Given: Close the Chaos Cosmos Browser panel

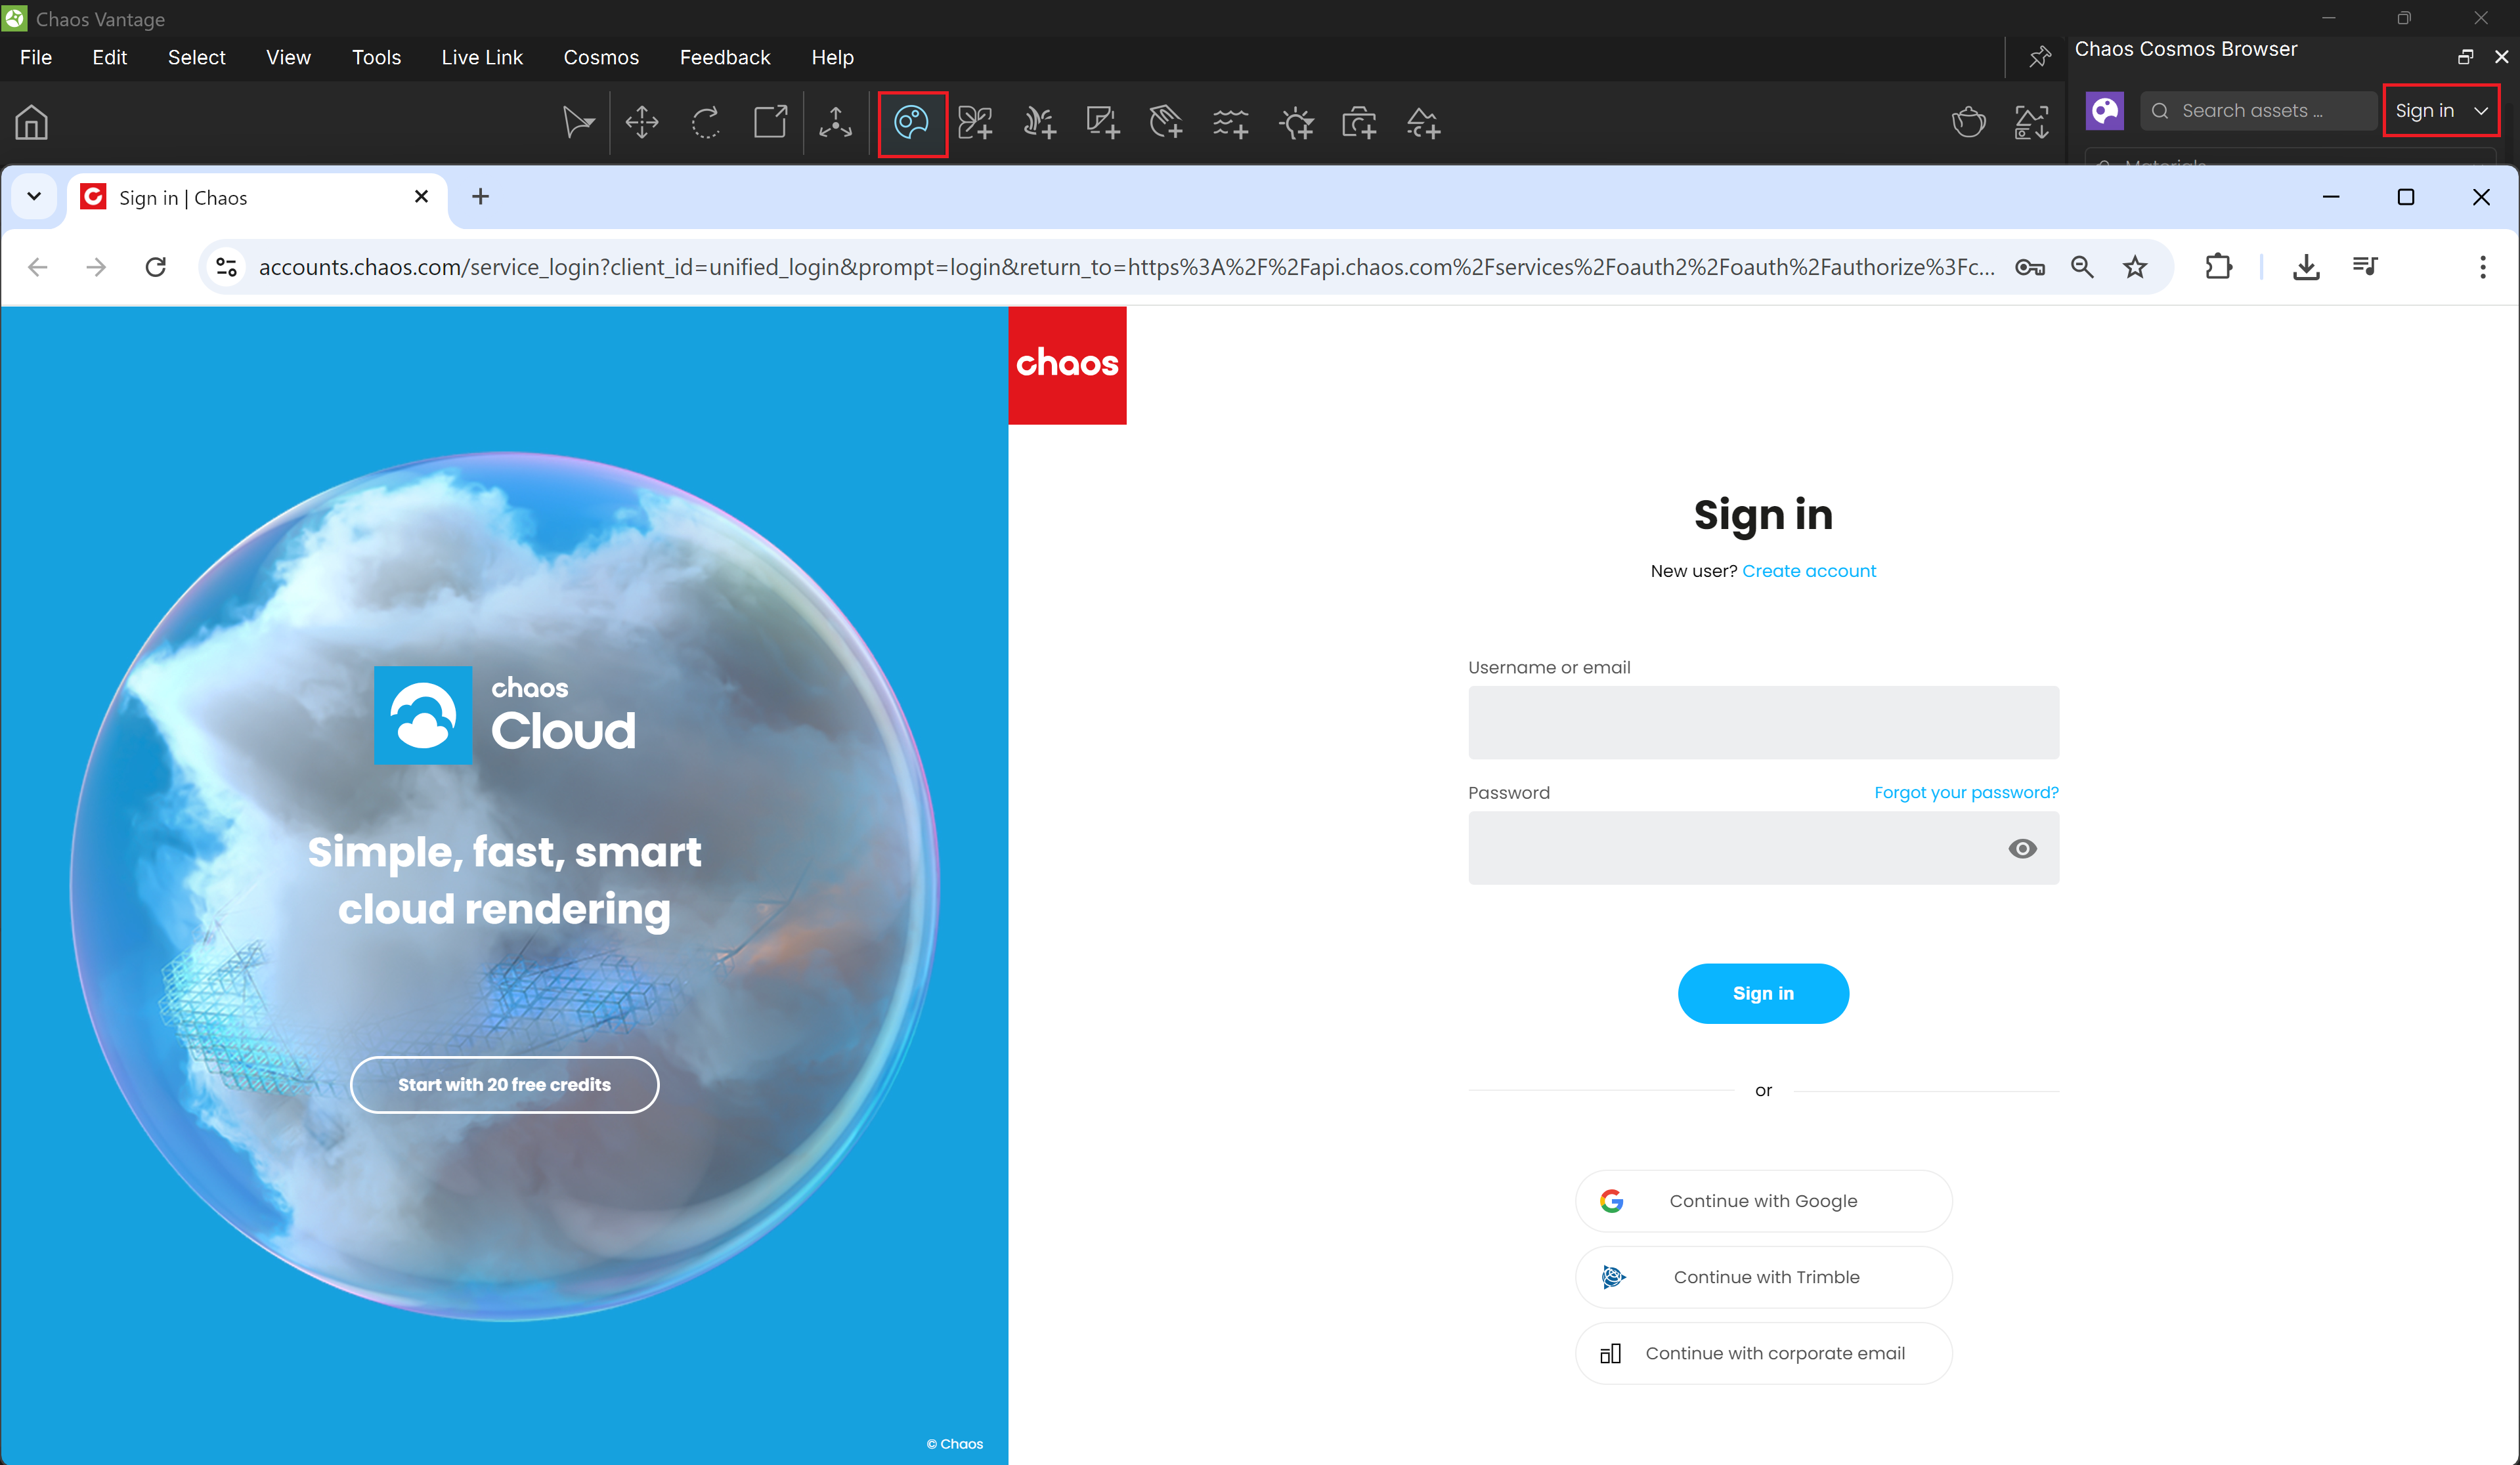Looking at the screenshot, I should 2502,57.
